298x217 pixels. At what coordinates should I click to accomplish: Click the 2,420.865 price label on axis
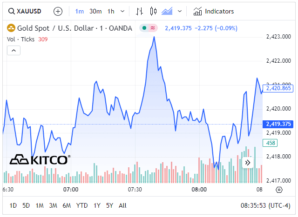click(278, 88)
